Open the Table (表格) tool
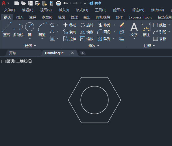Viewport: 172px width, 146px height. (160, 39)
